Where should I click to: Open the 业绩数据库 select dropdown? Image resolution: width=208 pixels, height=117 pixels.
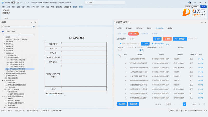[140, 39]
